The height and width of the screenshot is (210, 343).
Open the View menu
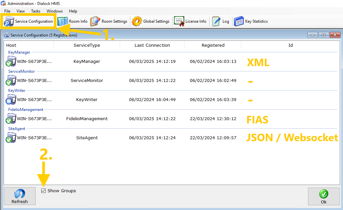tap(20, 11)
